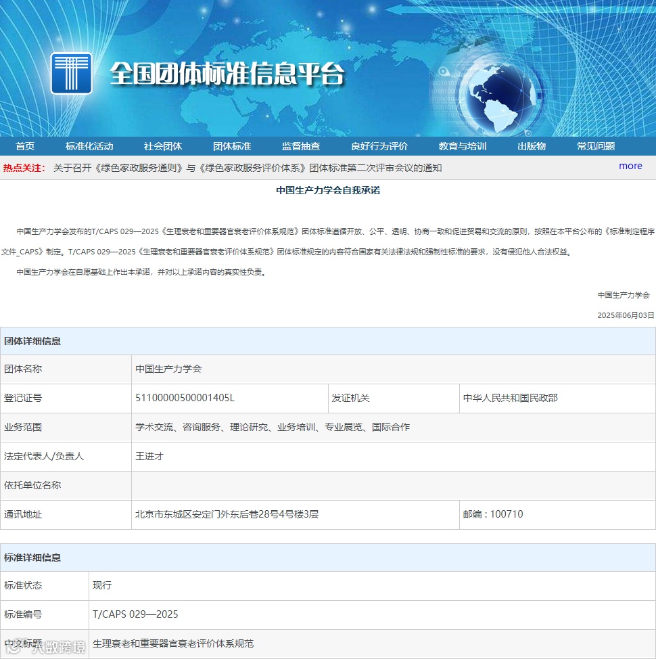Click the 团体名称 value 中国生产力学会
The width and height of the screenshot is (656, 659).
click(x=168, y=369)
